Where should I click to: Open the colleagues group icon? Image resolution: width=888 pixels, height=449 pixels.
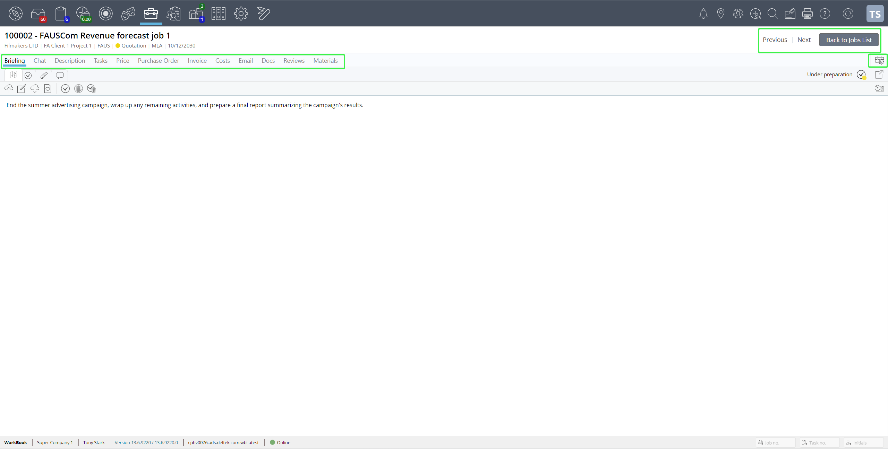click(738, 14)
